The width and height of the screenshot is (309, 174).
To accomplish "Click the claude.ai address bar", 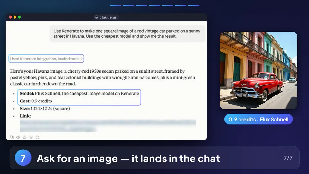I will [106, 17].
